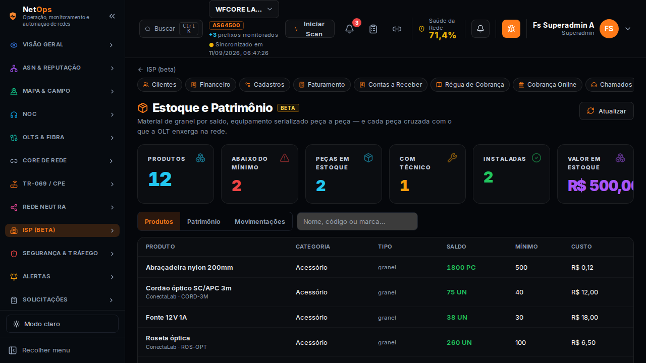Click the Cordão óptico SC/APC 3m row

386,292
